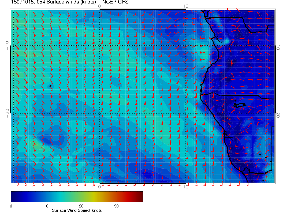Image resolution: width=283 pixels, height=219 pixels.
Task: Click the wind speed color scale bar
Action: (77, 197)
